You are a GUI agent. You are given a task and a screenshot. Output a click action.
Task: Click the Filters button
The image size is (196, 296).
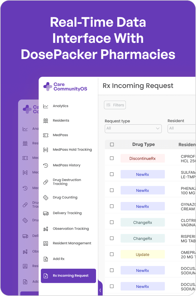tap(115, 105)
